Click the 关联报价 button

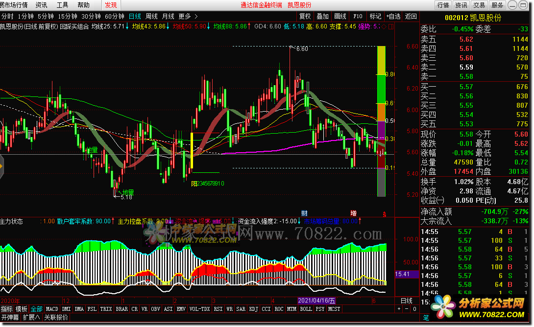pos(56,318)
